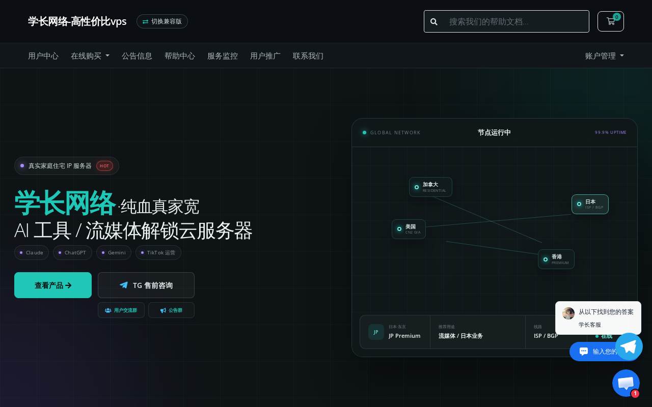This screenshot has width=652, height=407.
Task: Select the 加拿大 Residential node marker
Action: 430,187
